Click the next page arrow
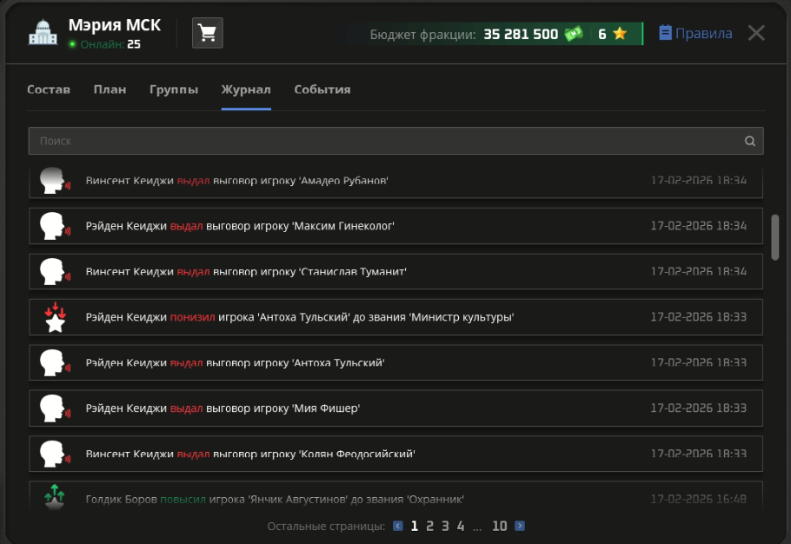The width and height of the screenshot is (791, 544). pos(520,526)
